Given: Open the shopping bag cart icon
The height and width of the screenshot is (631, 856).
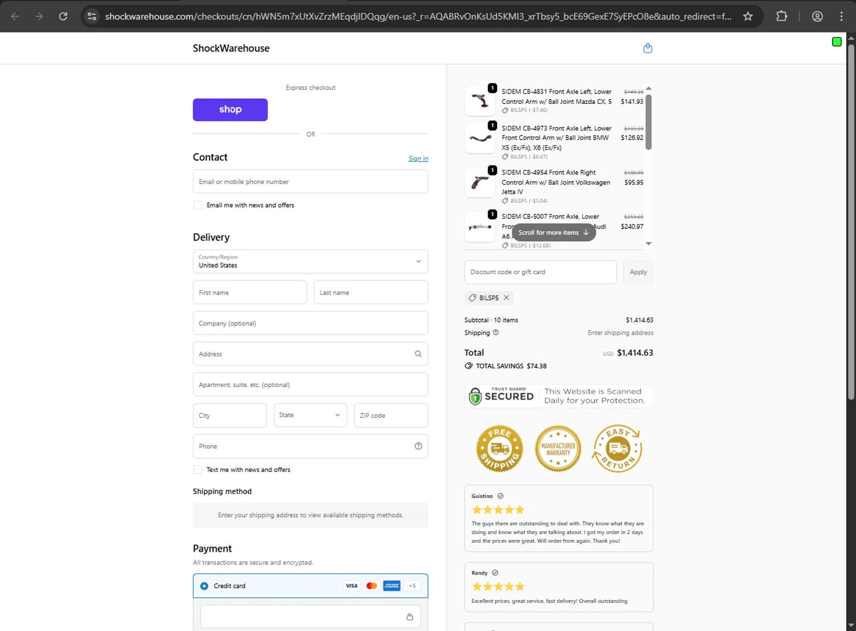Looking at the screenshot, I should [x=648, y=48].
